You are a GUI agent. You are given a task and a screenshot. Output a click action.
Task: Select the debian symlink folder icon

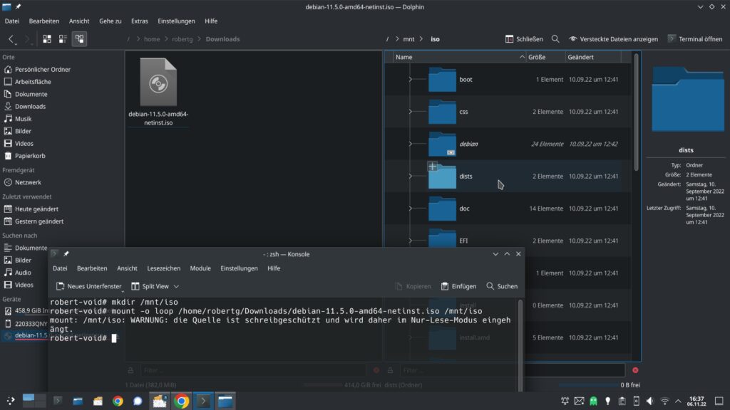442,144
